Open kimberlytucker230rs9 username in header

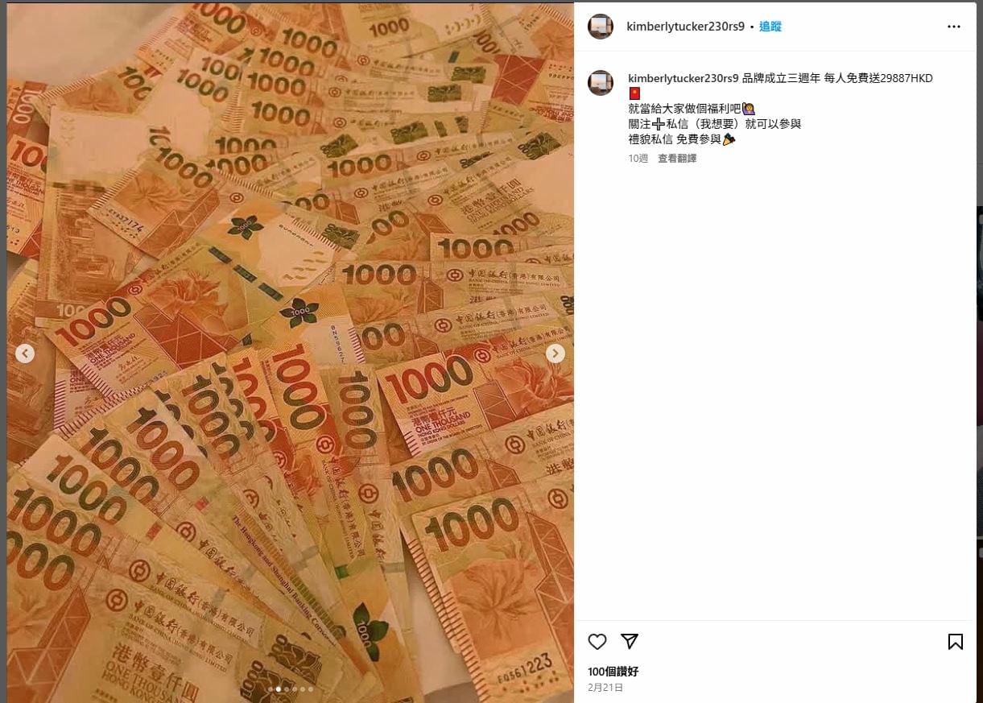pyautogui.click(x=684, y=27)
